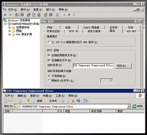Switch to 自定义错误 tab

coord(94,31)
